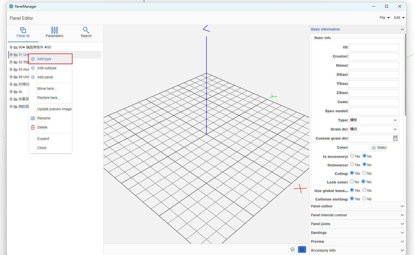Set Is accessory to Yes
414x255 pixels.
[x=352, y=156]
